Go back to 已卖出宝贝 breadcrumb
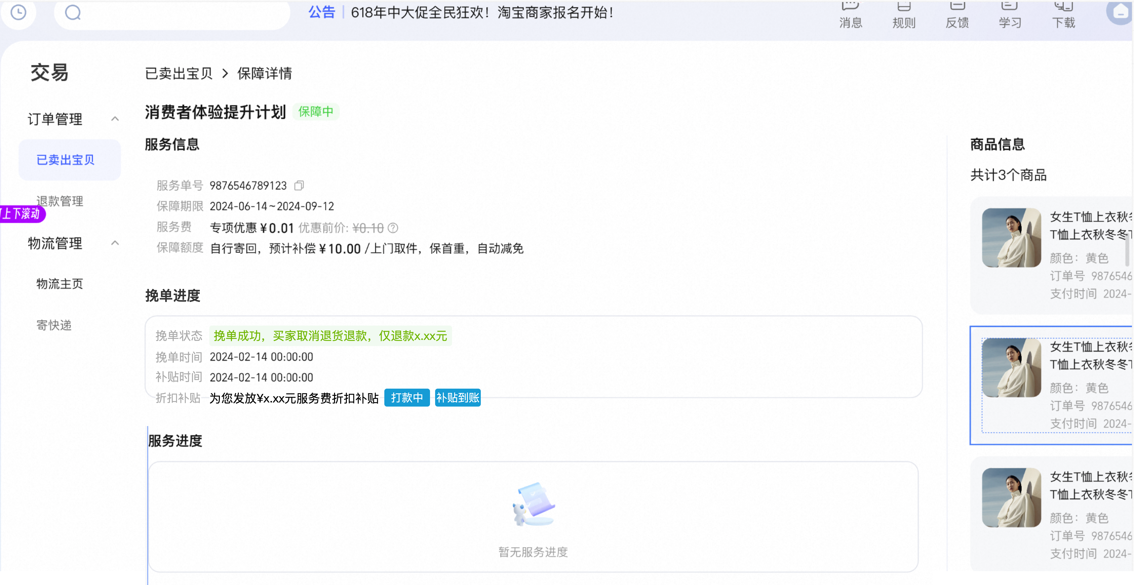 click(179, 73)
